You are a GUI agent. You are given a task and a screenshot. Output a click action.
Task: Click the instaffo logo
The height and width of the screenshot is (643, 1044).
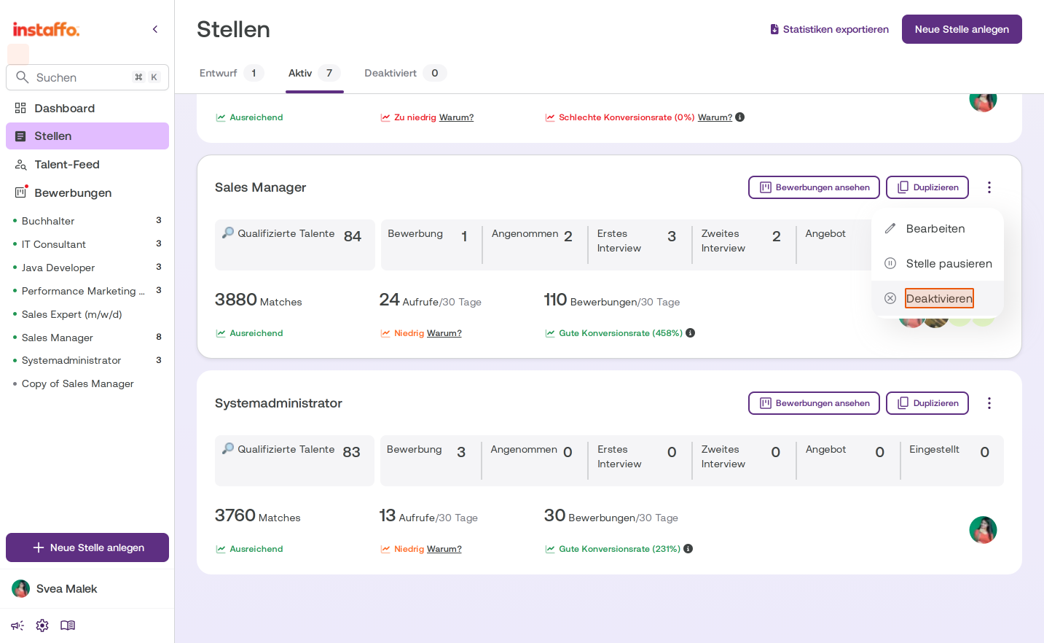coord(46,29)
